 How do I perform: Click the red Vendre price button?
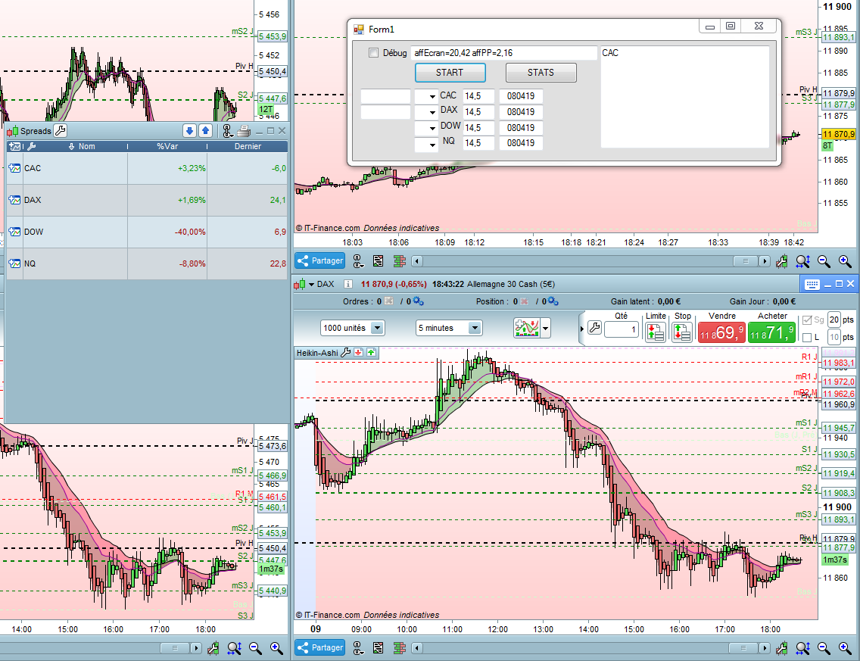pyautogui.click(x=721, y=332)
